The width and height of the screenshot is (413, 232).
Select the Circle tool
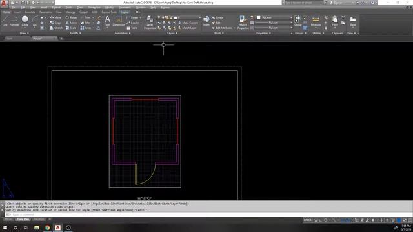pos(25,21)
